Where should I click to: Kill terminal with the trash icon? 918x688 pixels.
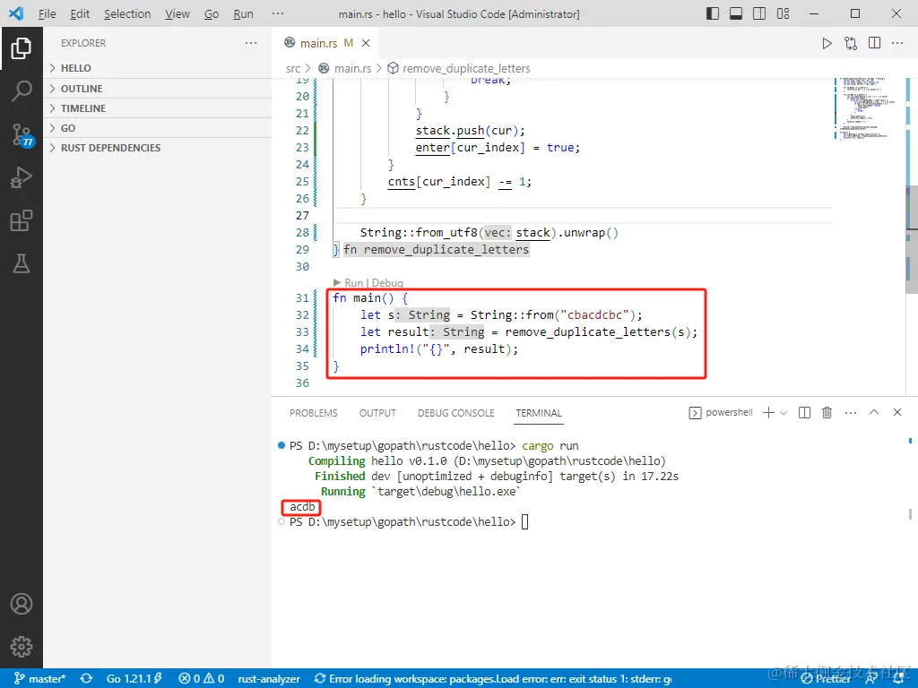coord(827,412)
